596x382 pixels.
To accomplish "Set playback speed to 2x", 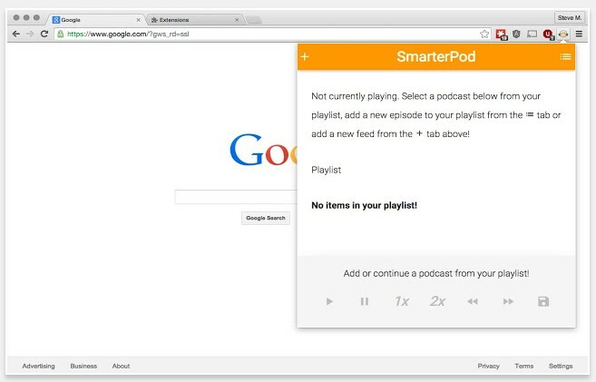I will pos(437,301).
